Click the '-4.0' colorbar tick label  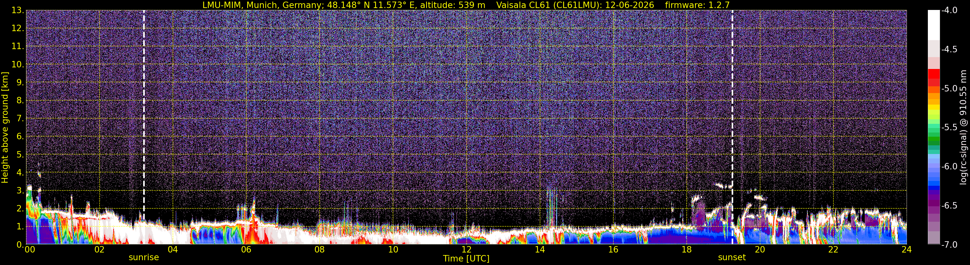coord(949,10)
